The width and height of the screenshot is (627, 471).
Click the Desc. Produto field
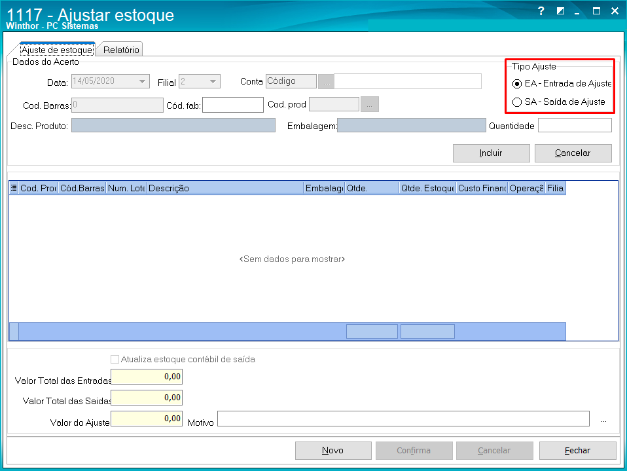[x=173, y=125]
